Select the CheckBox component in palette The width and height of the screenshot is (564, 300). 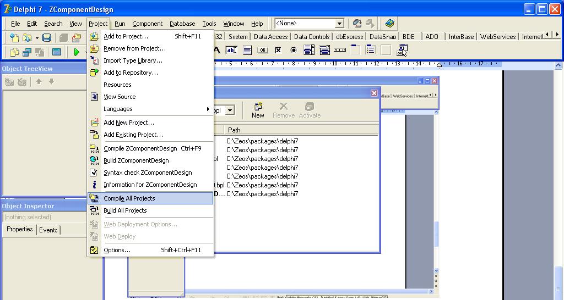[278, 51]
